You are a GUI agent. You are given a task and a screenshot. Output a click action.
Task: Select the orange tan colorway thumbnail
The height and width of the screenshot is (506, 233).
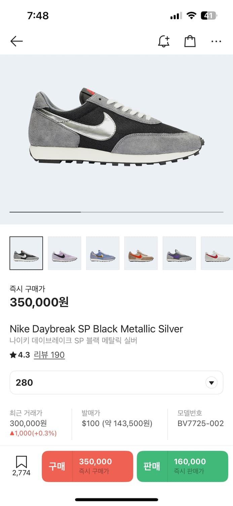141,253
